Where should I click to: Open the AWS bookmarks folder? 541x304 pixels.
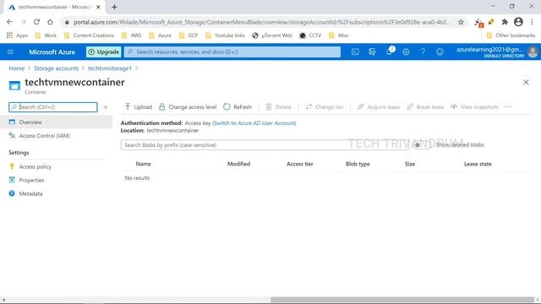click(132, 35)
